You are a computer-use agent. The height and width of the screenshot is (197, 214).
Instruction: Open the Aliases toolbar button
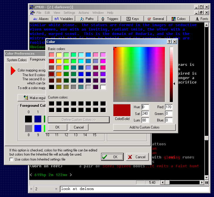tap(41, 19)
